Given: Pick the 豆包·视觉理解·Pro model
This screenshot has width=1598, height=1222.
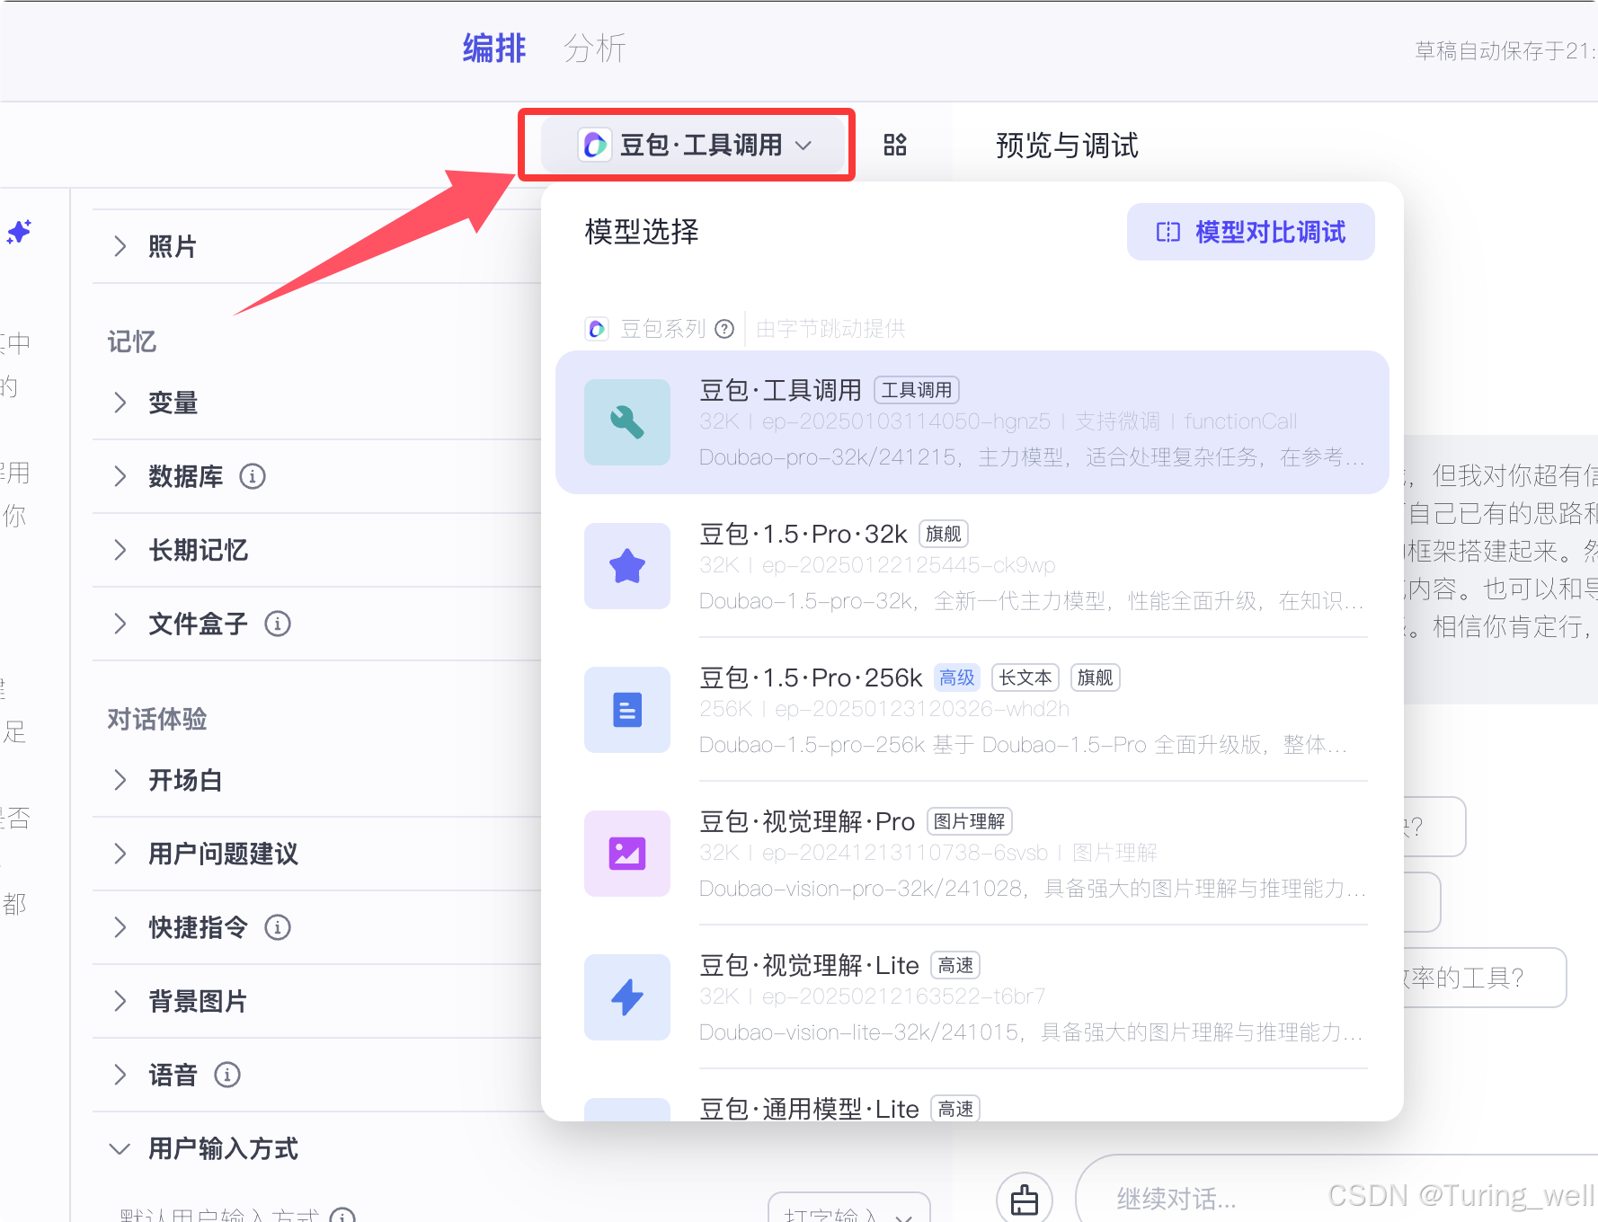Looking at the screenshot, I should pos(972,854).
